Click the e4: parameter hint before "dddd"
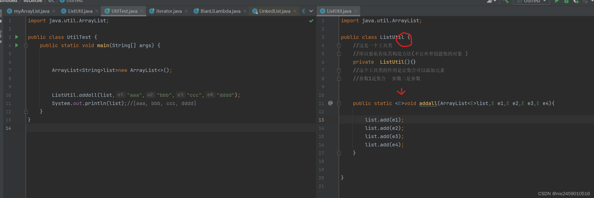The width and height of the screenshot is (594, 198). (x=211, y=95)
